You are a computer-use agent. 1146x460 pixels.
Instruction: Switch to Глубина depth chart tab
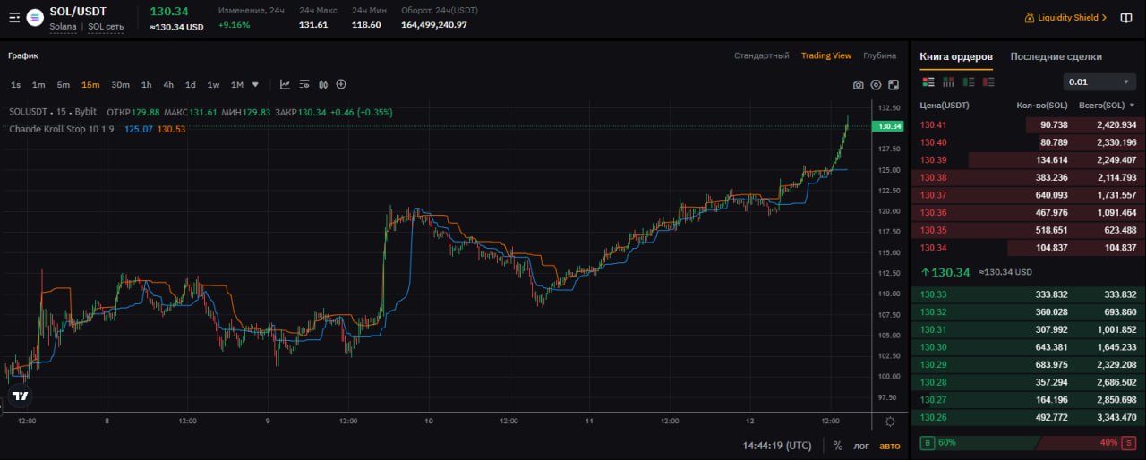879,55
